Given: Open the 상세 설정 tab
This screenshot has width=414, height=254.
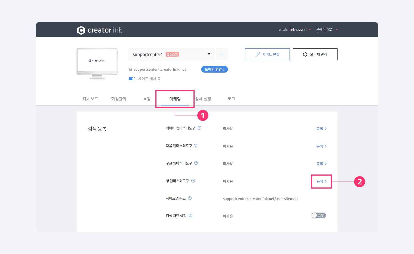Looking at the screenshot, I should [203, 99].
